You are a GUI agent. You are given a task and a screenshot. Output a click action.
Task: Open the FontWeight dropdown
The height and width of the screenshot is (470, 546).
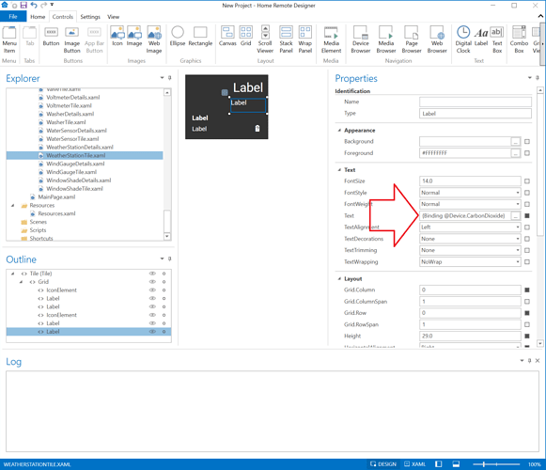[x=470, y=204]
